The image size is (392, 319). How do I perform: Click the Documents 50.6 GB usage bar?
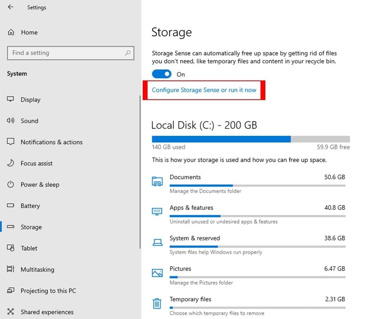tap(258, 186)
